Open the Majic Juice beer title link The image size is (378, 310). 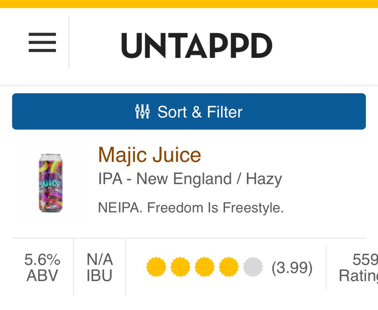(150, 155)
